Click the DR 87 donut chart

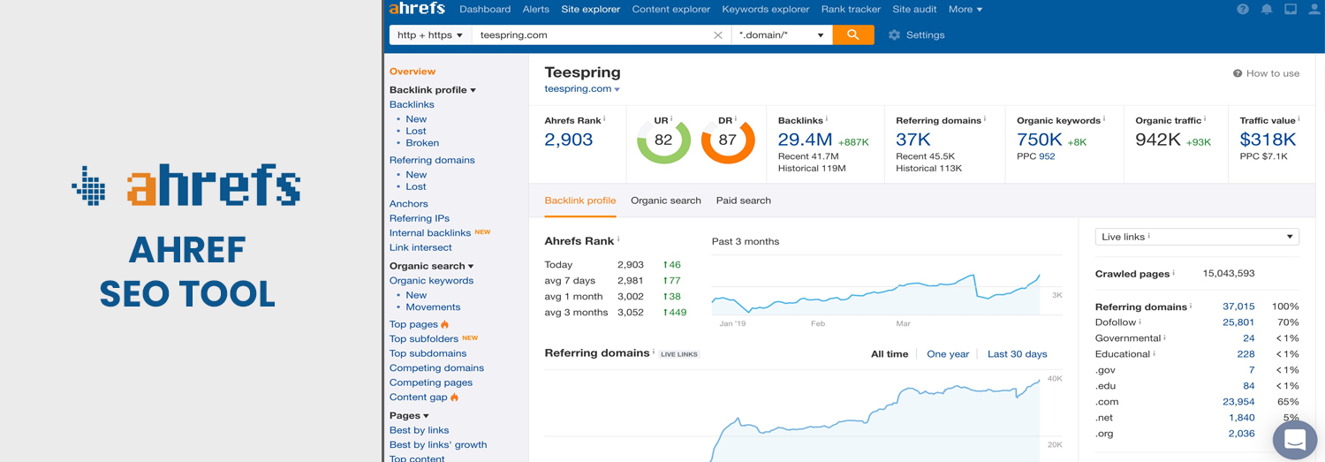tap(728, 140)
